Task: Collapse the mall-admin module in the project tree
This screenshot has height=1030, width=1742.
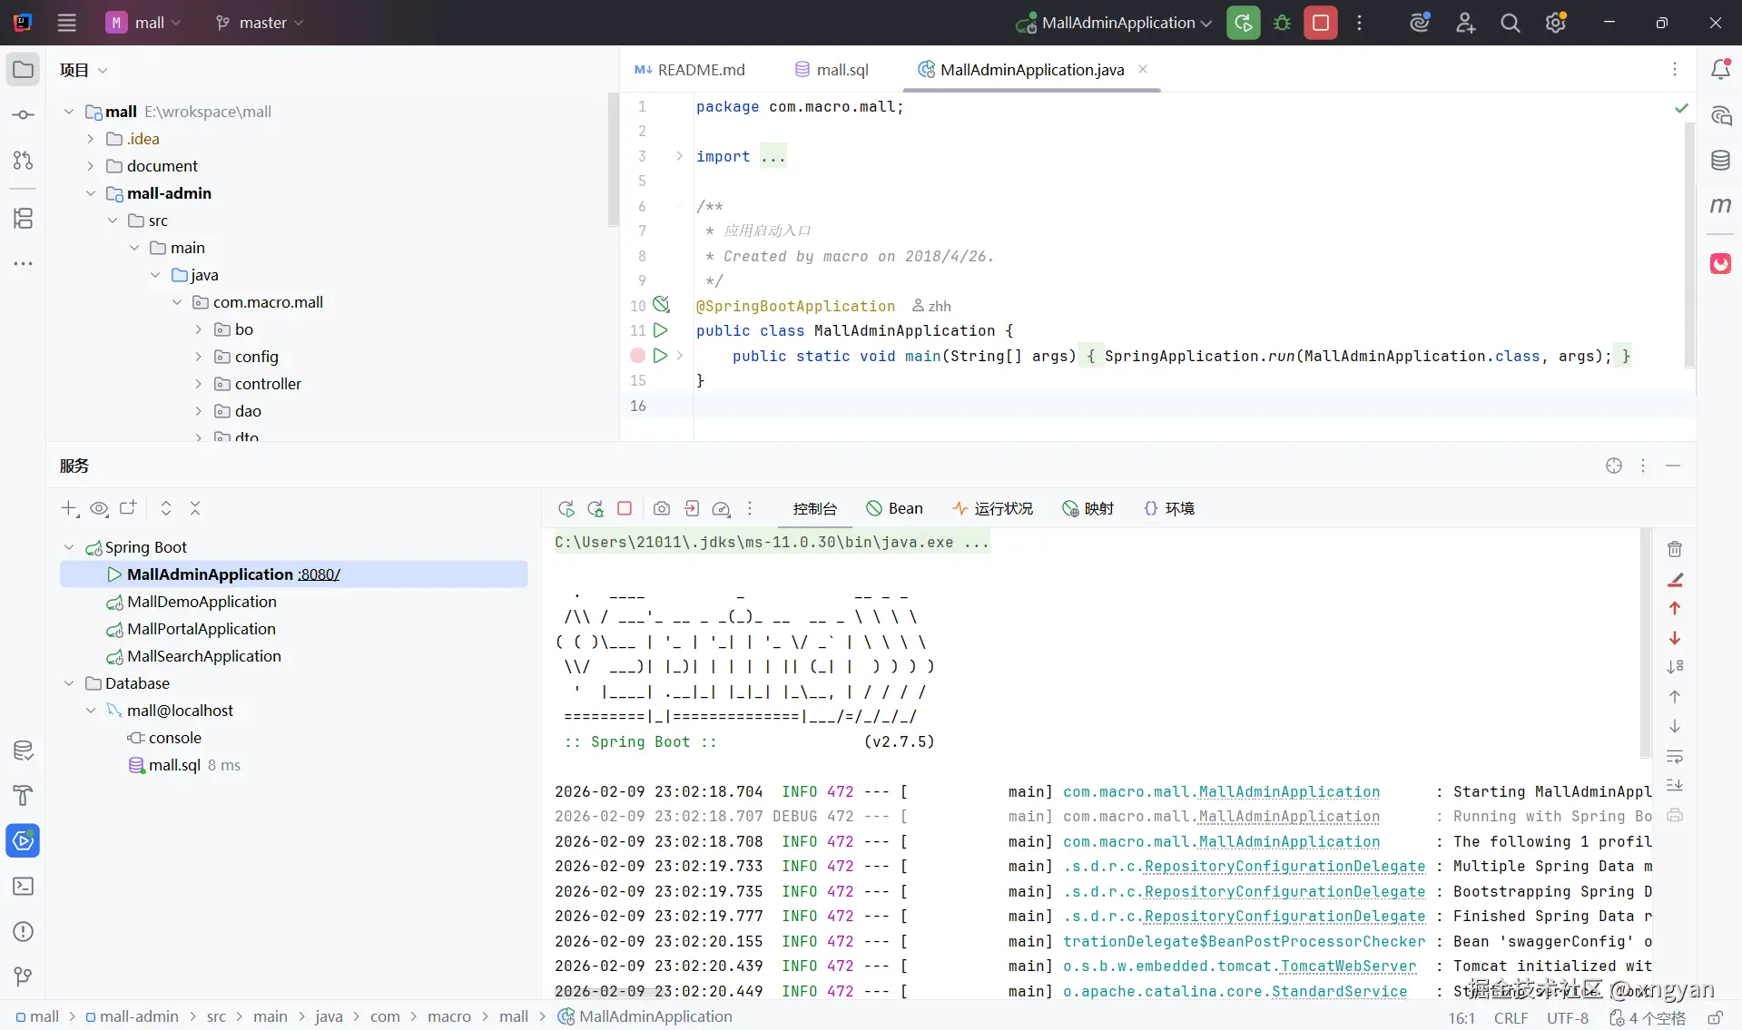Action: click(x=90, y=193)
